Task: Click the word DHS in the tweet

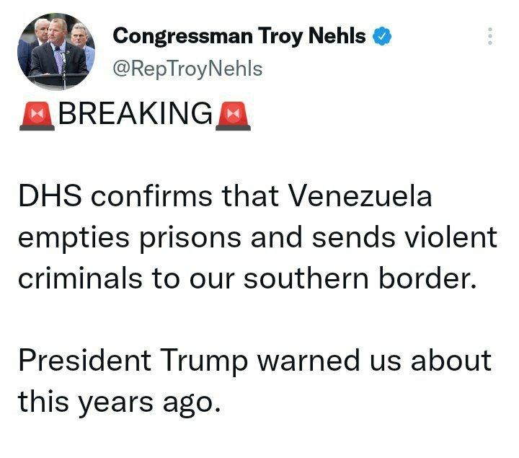Action: (50, 196)
